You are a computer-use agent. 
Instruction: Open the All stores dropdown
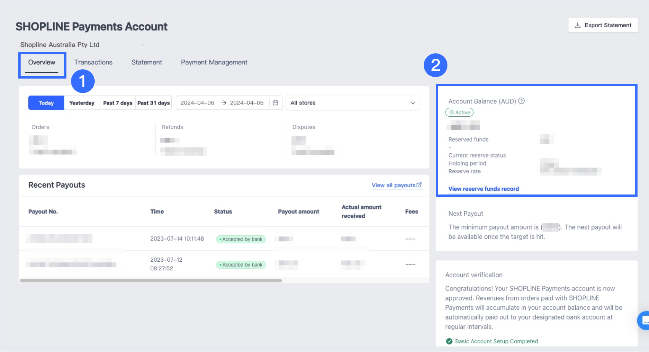[353, 103]
